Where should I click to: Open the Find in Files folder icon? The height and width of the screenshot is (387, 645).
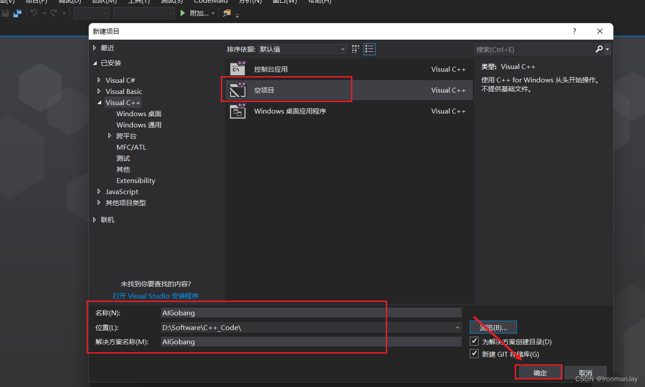click(x=227, y=13)
